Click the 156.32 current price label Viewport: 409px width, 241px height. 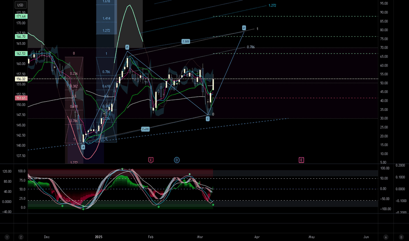21,79
